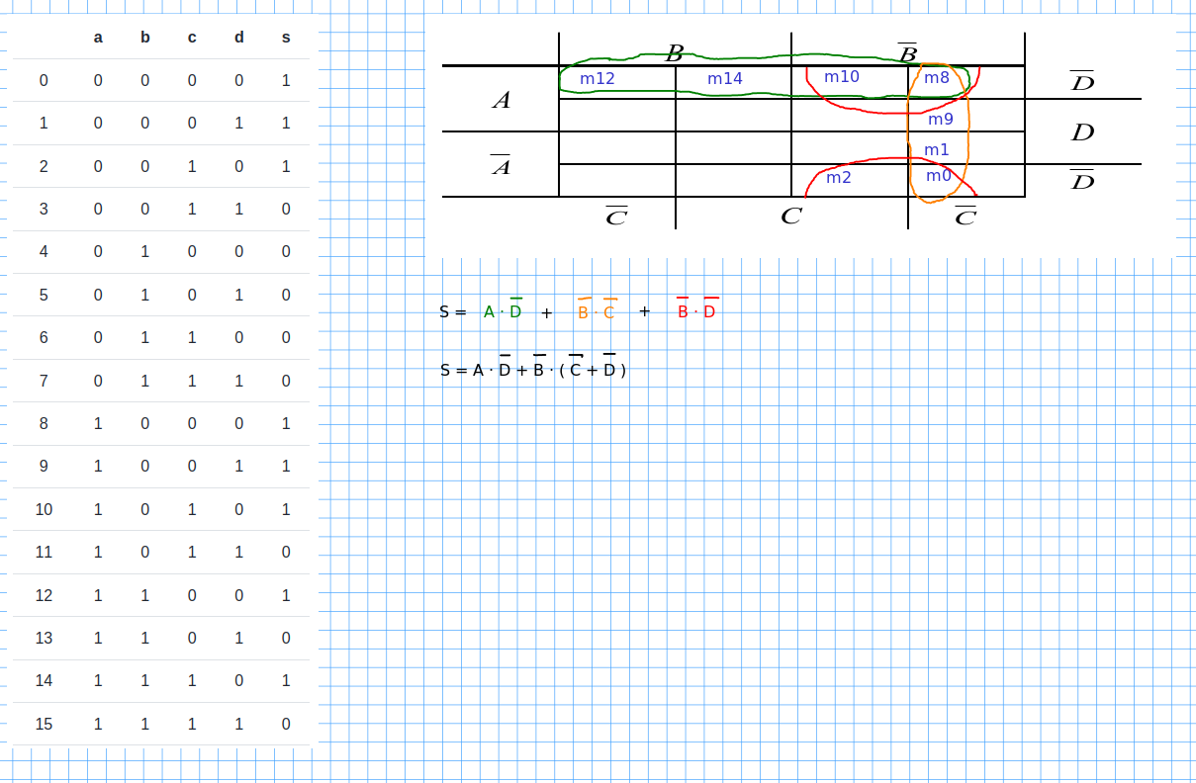The width and height of the screenshot is (1196, 783).
Task: Click the orange B̄·C̄ term in the expression
Action: pyautogui.click(x=597, y=309)
